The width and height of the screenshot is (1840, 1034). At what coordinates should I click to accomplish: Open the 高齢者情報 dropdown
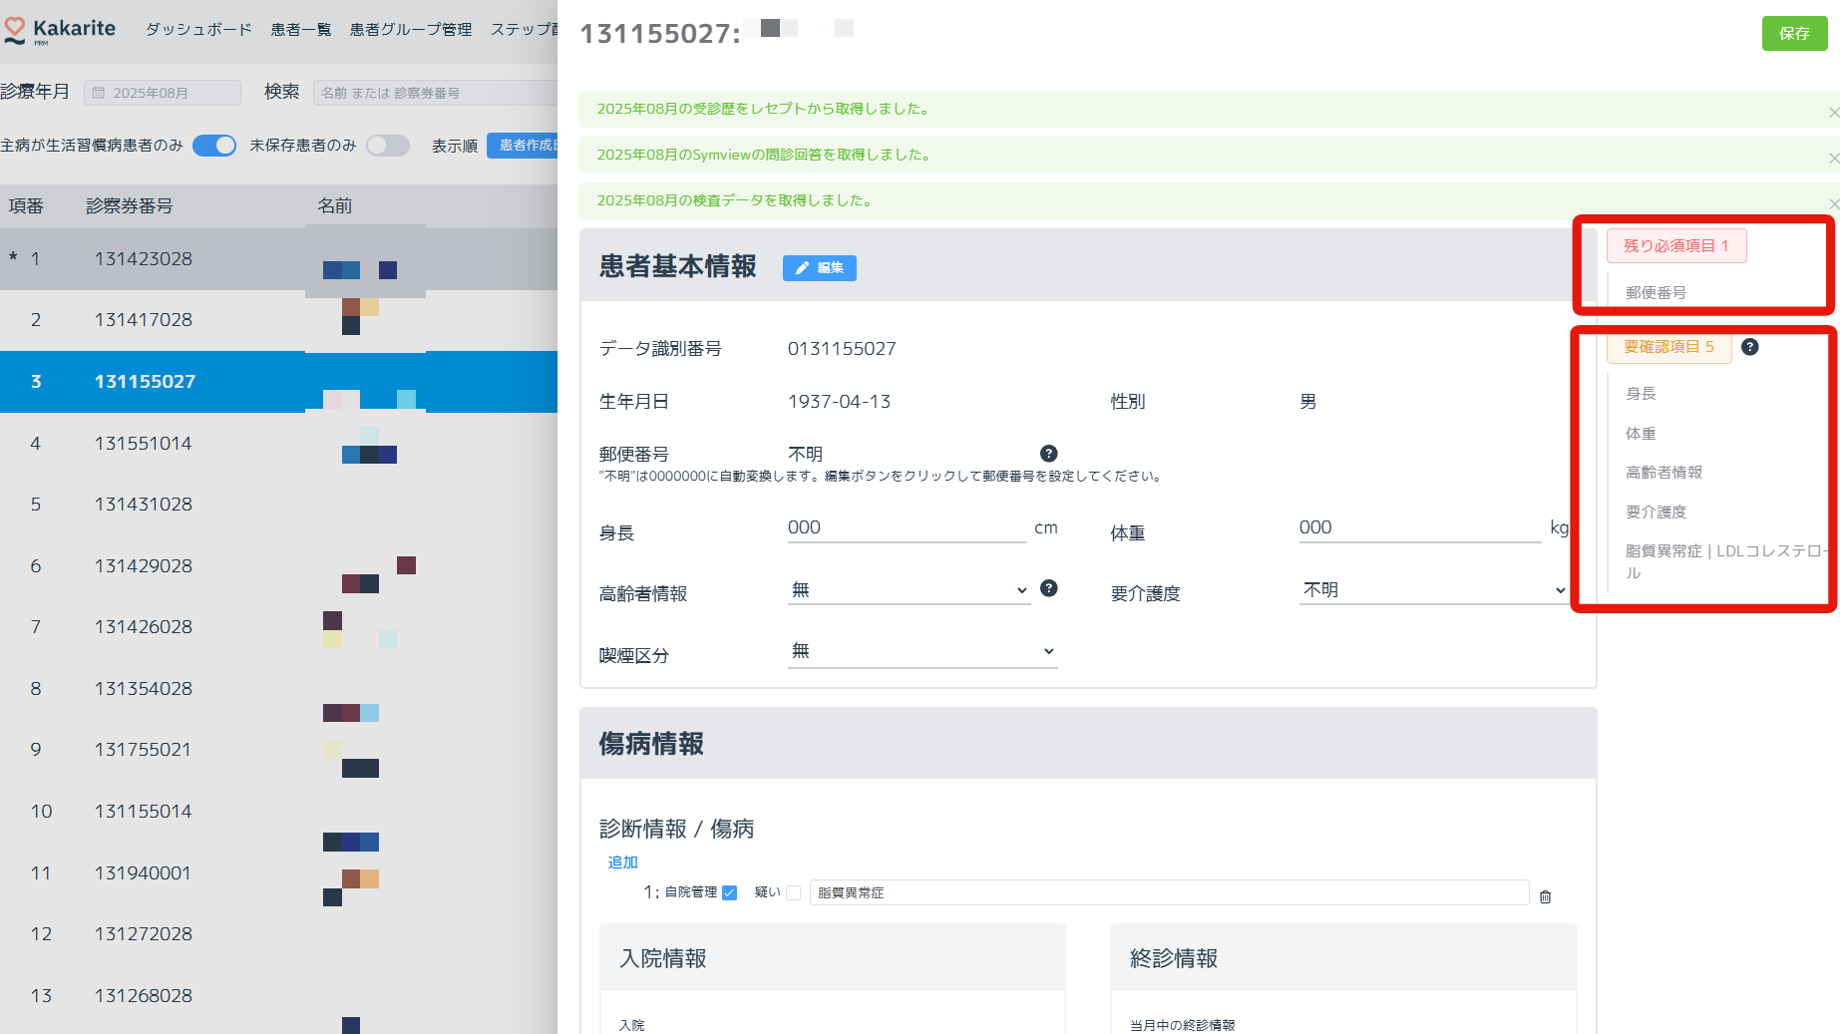[x=908, y=590]
